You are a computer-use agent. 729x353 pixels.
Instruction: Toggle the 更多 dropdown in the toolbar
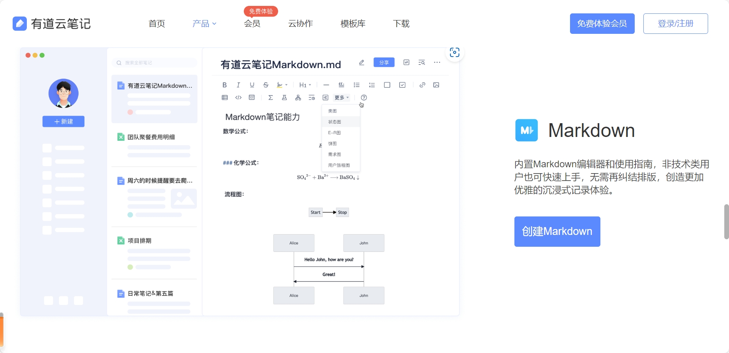tap(342, 98)
